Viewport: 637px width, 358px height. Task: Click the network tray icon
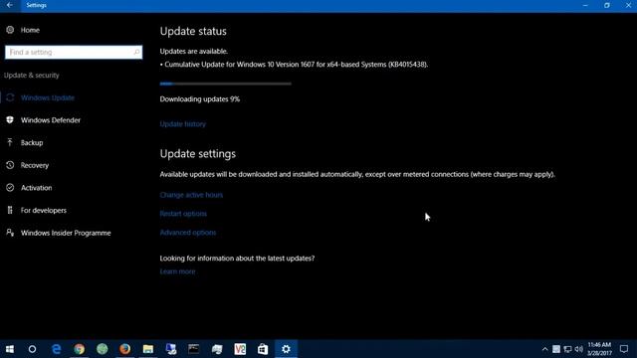(x=567, y=349)
